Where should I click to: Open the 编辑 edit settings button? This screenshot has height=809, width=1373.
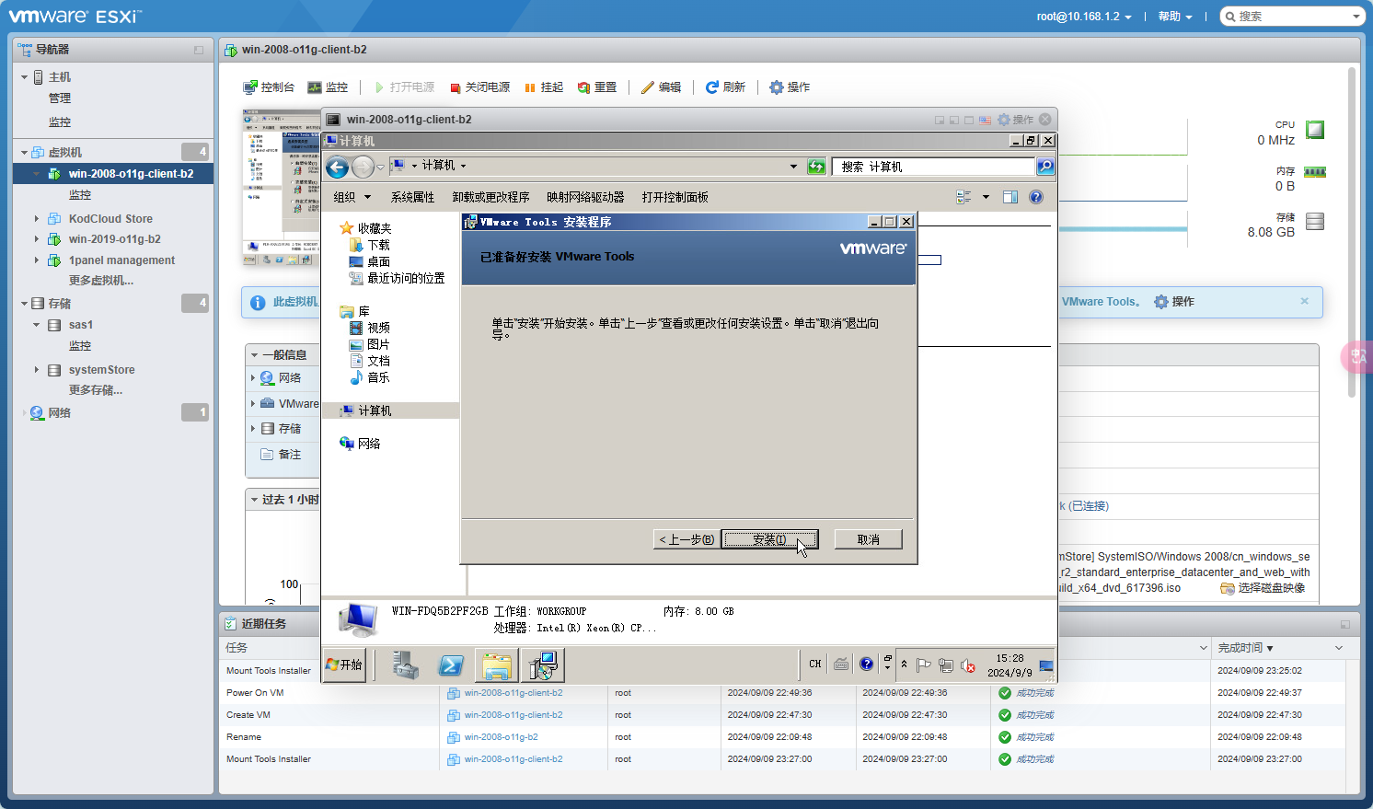tap(662, 87)
